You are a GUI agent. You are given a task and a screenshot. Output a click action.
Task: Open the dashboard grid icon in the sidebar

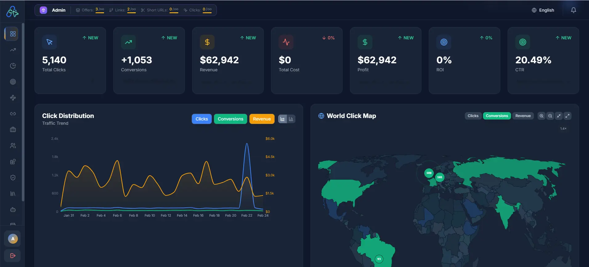13,34
